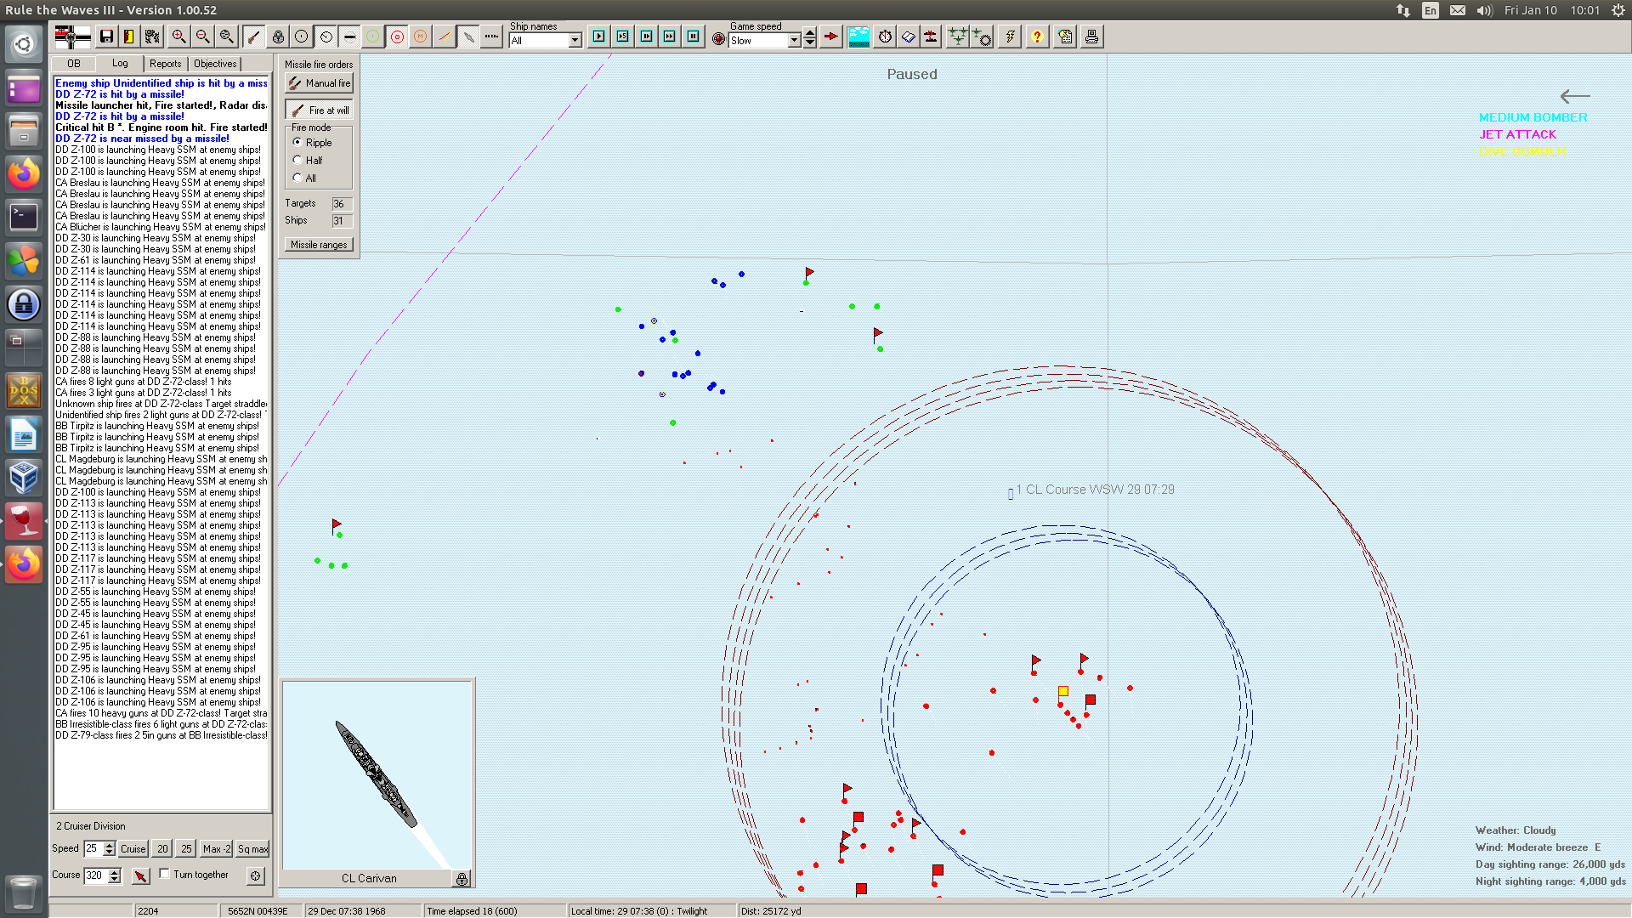Image resolution: width=1632 pixels, height=918 pixels.
Task: Click the Missile ranges button
Action: (x=319, y=245)
